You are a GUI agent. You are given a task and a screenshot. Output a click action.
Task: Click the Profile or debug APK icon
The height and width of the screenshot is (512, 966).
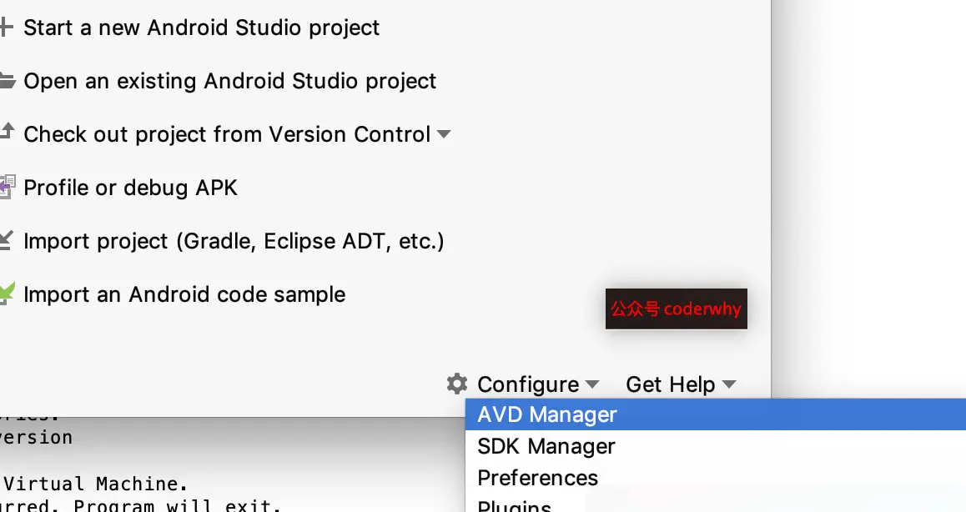tap(7, 187)
